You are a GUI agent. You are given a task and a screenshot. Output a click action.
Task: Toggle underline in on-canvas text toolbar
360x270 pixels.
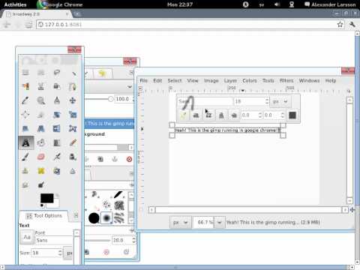pos(221,115)
